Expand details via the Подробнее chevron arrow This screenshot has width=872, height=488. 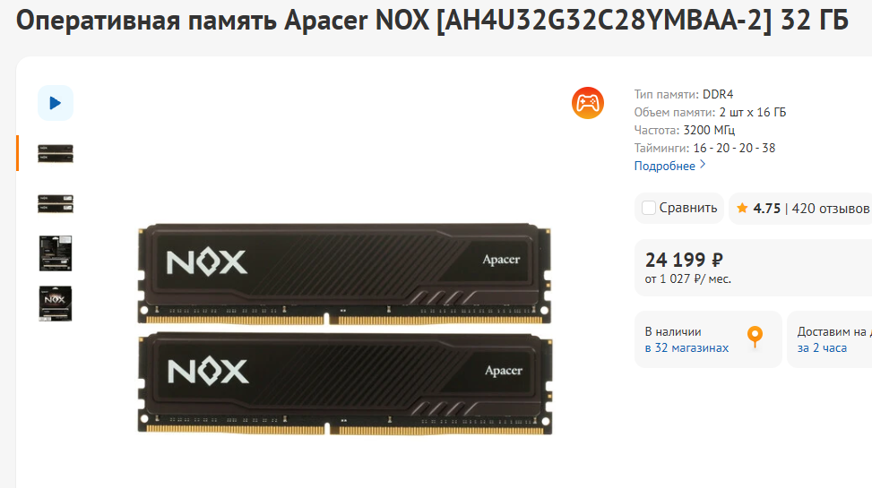(703, 165)
